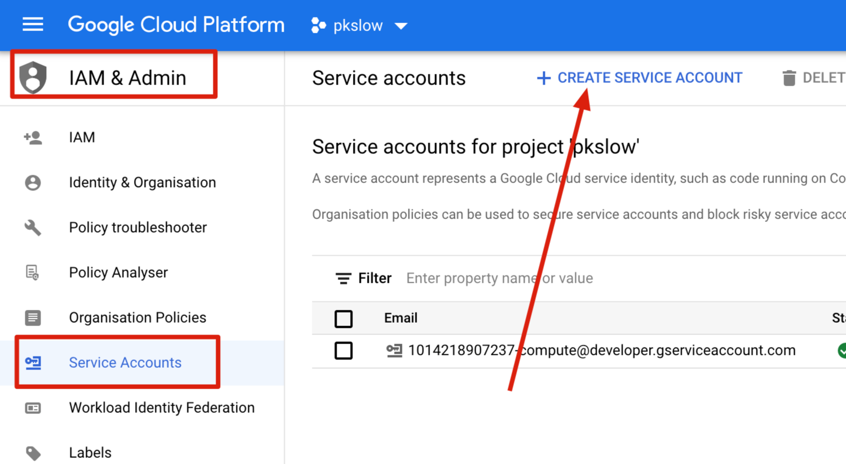
Task: Open the pkslow project dropdown
Action: (359, 25)
